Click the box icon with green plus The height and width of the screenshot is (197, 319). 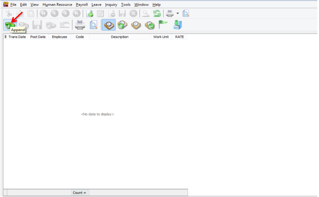pos(122,25)
